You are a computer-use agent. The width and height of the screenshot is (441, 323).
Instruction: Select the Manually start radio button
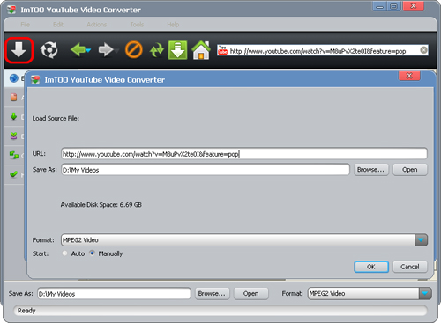[x=93, y=253]
